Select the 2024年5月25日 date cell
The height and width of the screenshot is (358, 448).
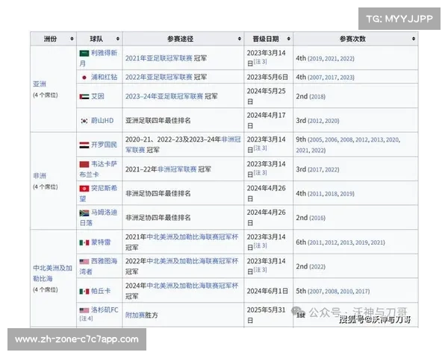[x=269, y=96]
